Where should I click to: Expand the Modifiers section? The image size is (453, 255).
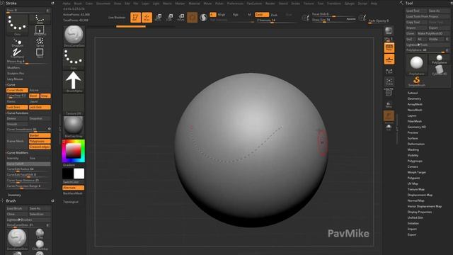pyautogui.click(x=13, y=68)
